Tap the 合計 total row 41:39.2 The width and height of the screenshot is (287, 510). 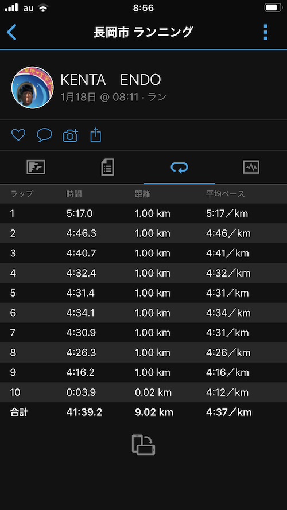coord(143,412)
